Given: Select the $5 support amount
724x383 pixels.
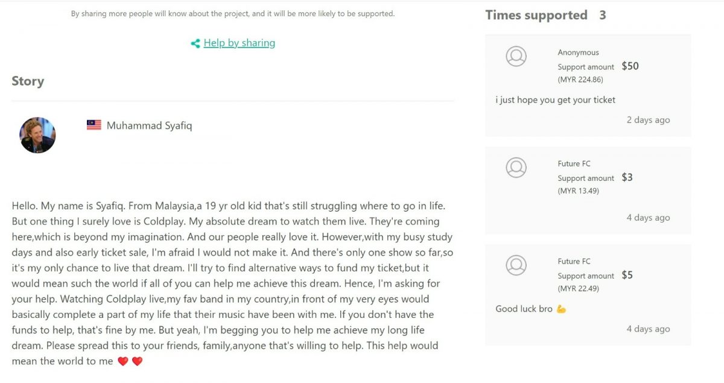Looking at the screenshot, I should [627, 275].
